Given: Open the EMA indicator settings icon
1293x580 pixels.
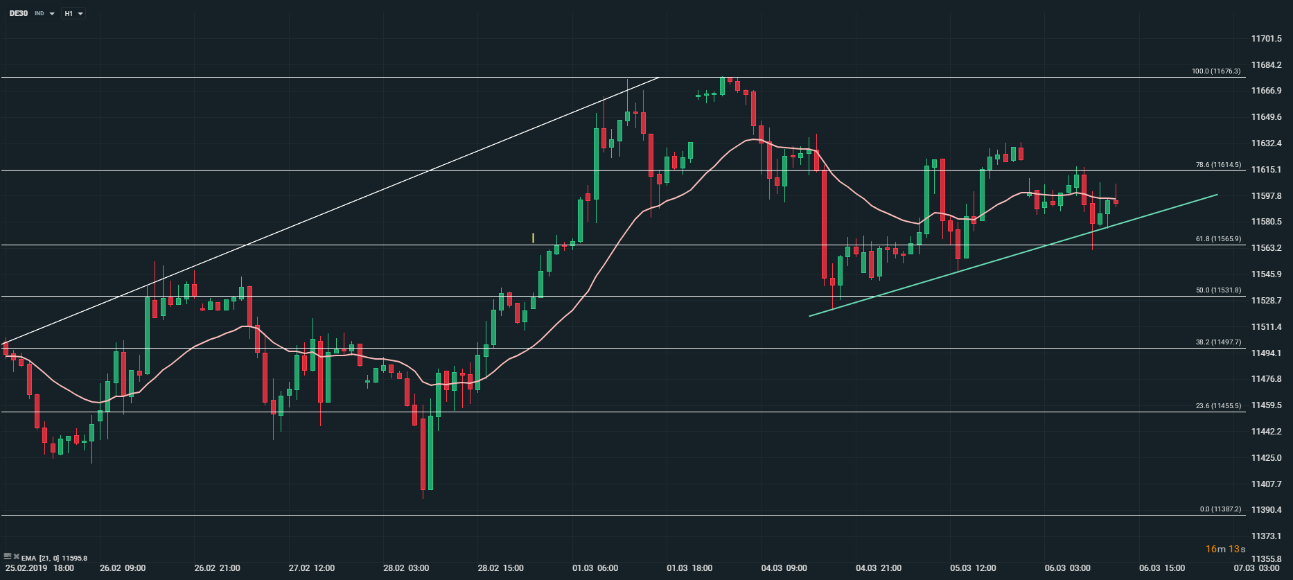Looking at the screenshot, I should pyautogui.click(x=7, y=556).
